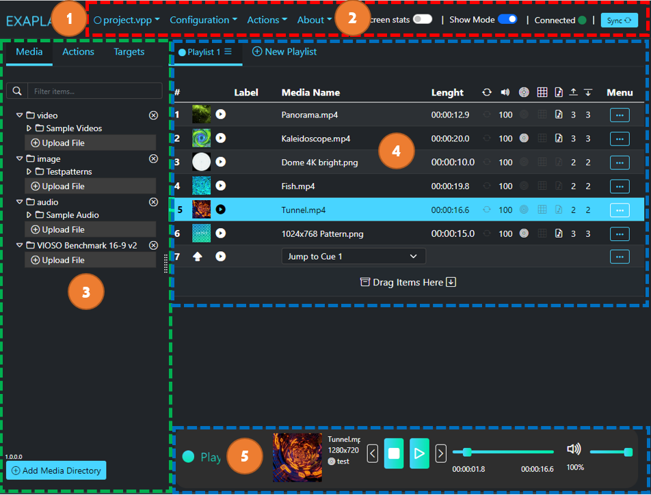
Task: Disable the Show Mode switch
Action: click(x=507, y=20)
